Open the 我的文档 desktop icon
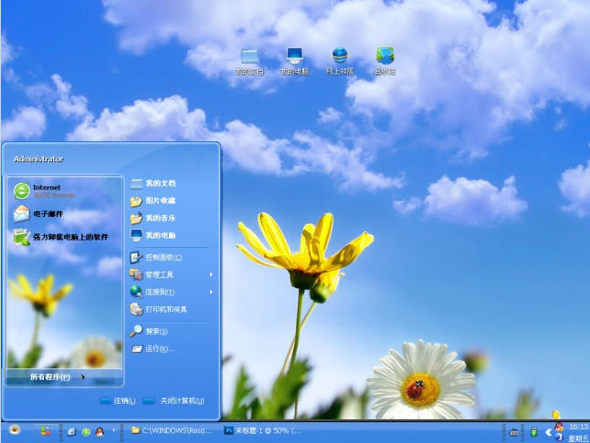This screenshot has height=443, width=590. (249, 62)
